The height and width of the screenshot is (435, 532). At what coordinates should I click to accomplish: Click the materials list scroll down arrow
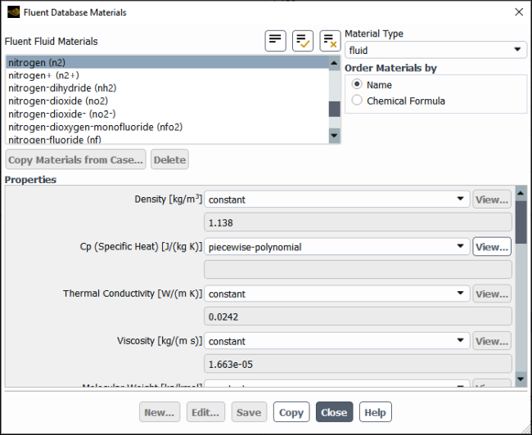click(335, 136)
